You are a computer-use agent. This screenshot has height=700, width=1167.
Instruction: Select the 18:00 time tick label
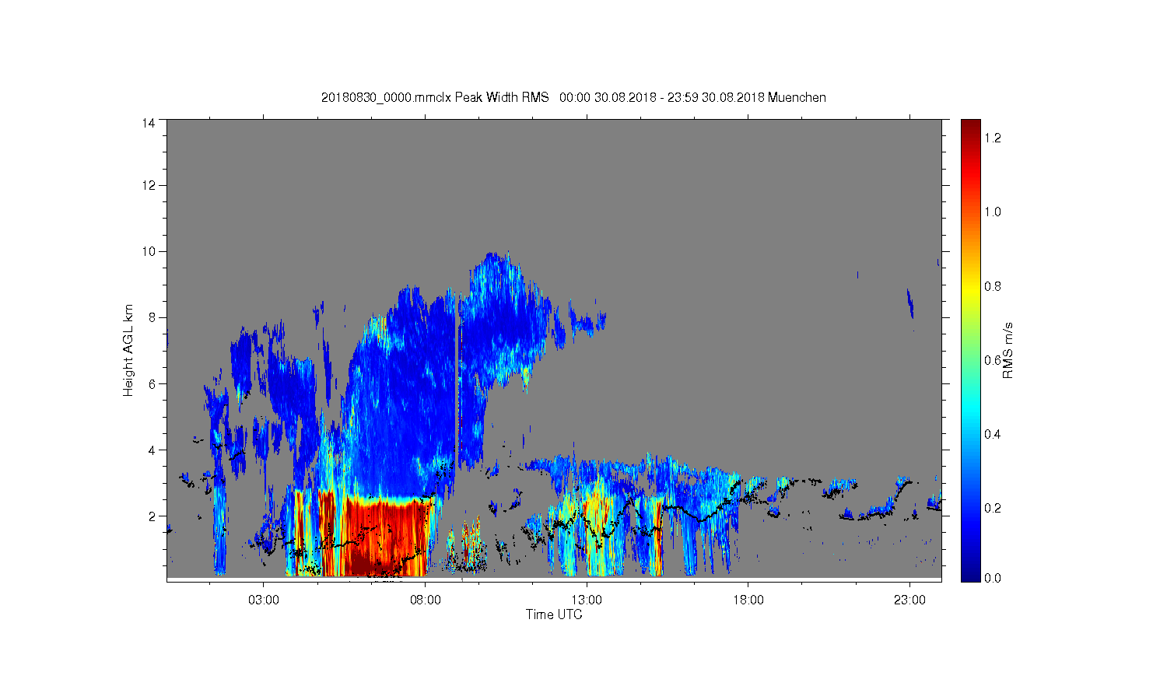748,600
